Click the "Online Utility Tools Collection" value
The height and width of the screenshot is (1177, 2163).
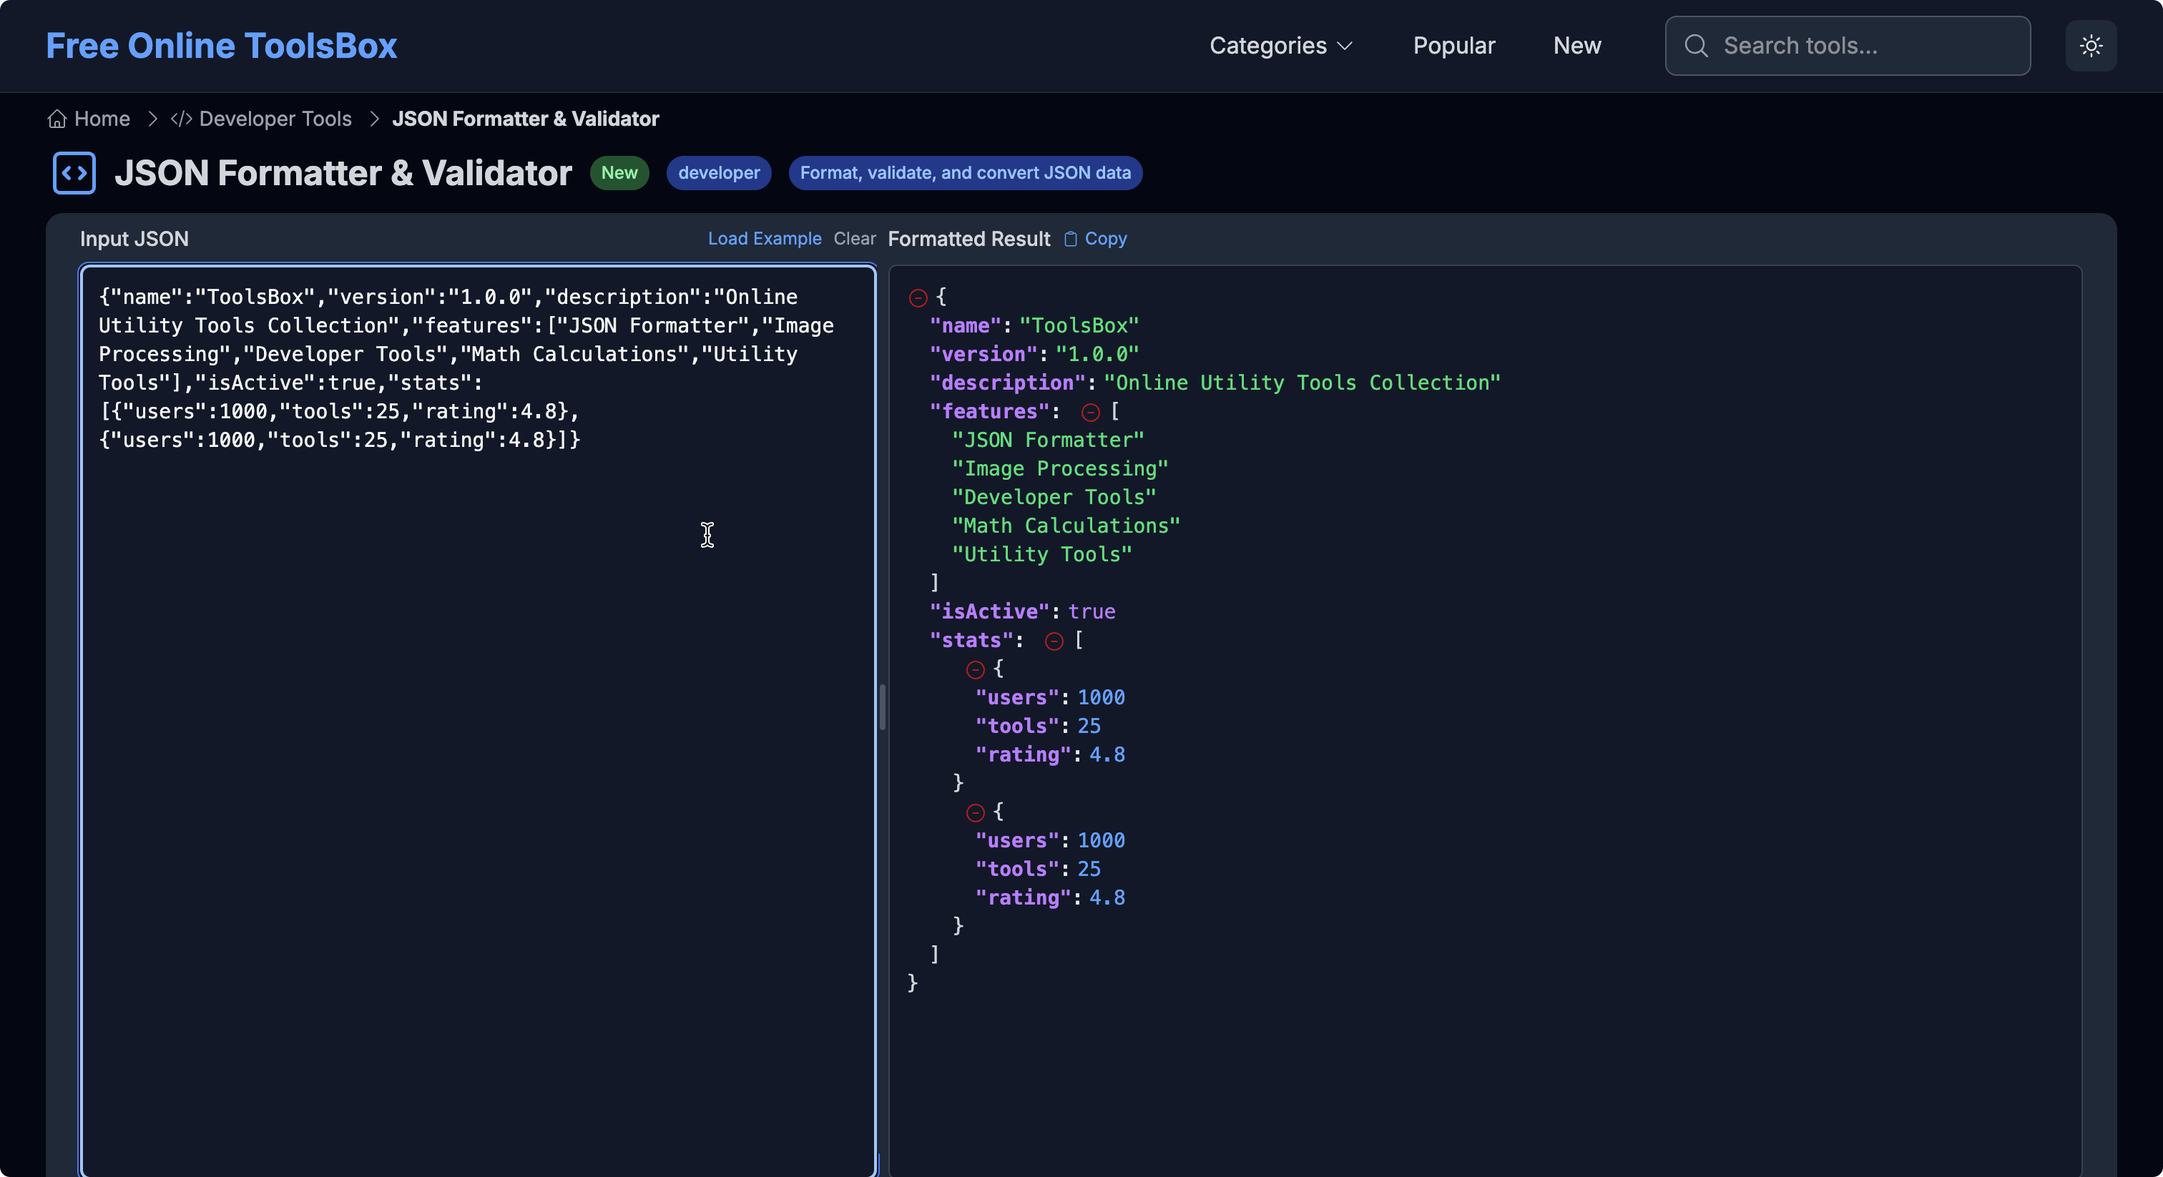click(1302, 383)
